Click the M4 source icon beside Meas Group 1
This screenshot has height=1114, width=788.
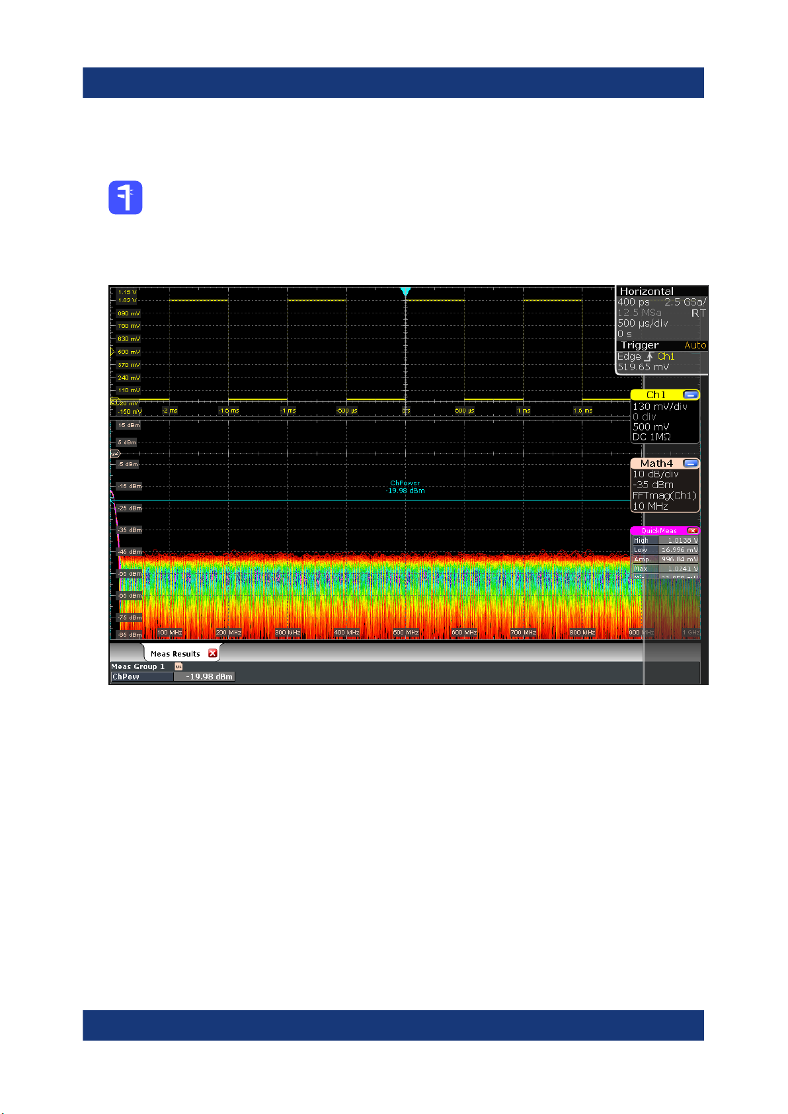point(178,666)
